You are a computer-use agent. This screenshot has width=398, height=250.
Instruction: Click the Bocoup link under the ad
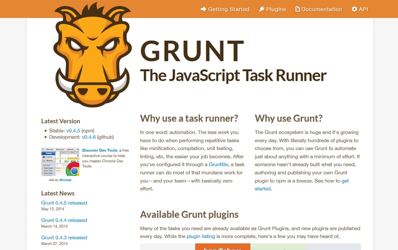(65, 180)
